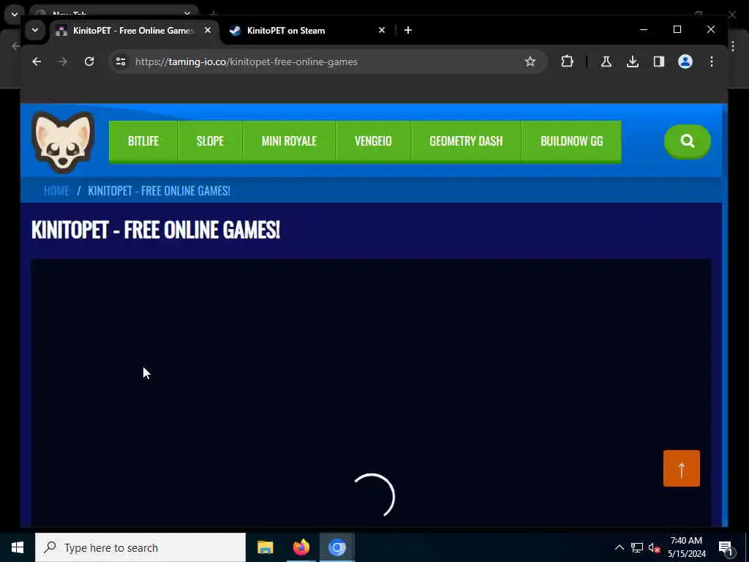This screenshot has width=749, height=562.
Task: Open Firefox from the taskbar
Action: (x=301, y=547)
